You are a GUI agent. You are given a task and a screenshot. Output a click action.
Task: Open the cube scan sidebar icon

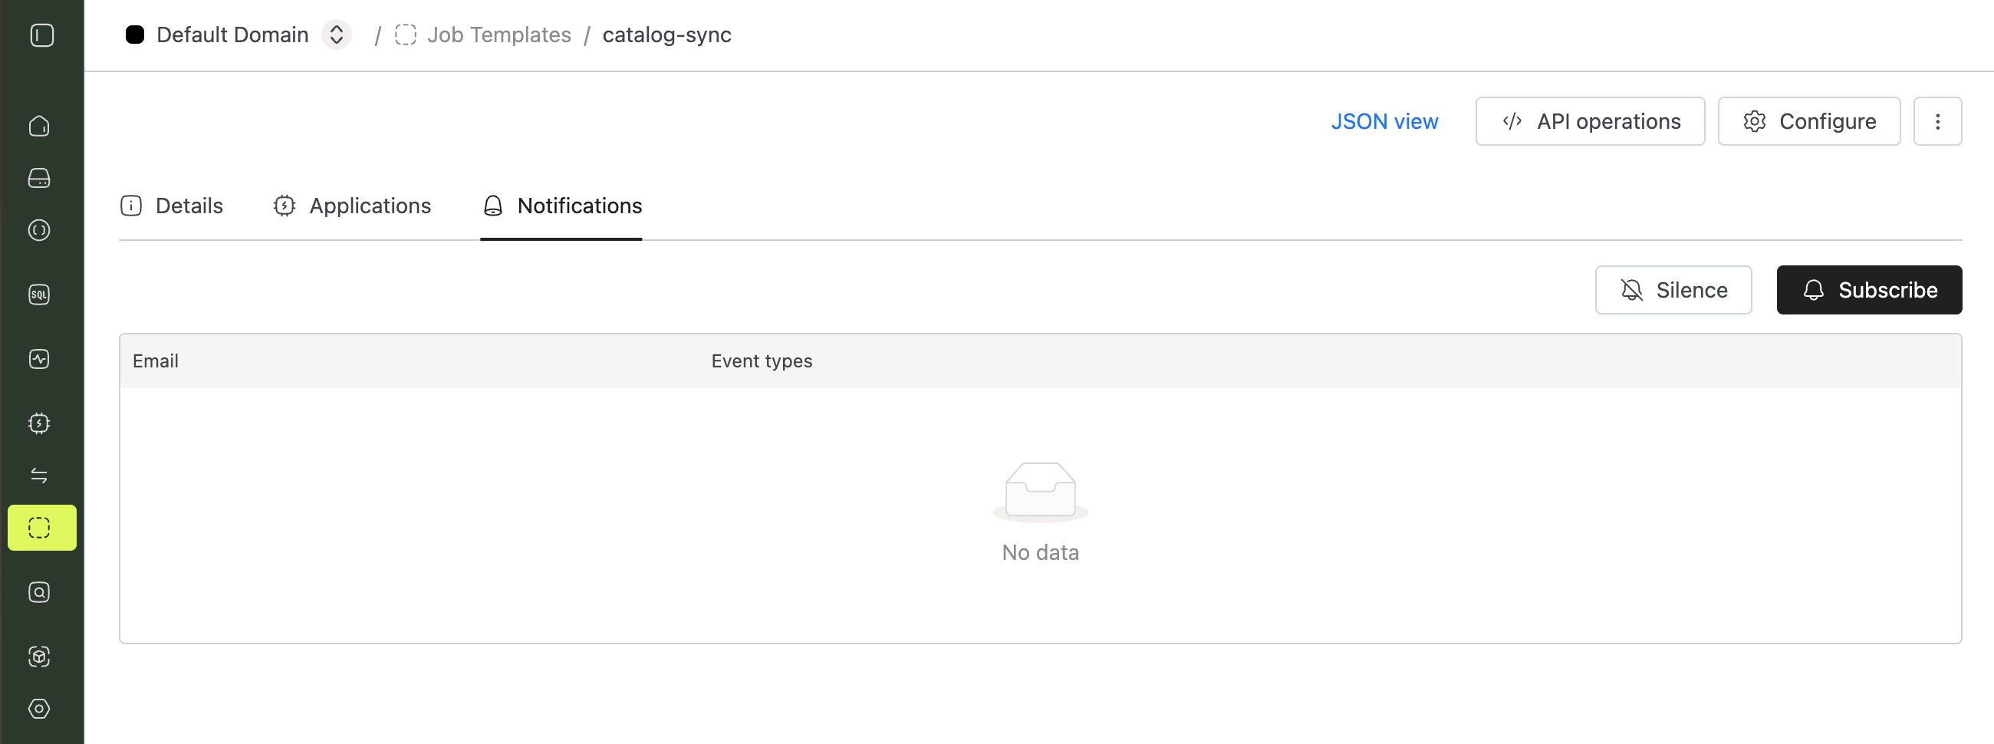point(39,657)
